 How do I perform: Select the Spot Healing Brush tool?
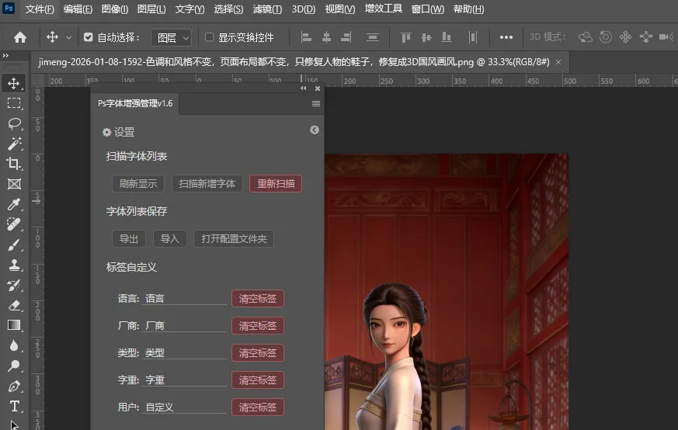click(x=14, y=224)
